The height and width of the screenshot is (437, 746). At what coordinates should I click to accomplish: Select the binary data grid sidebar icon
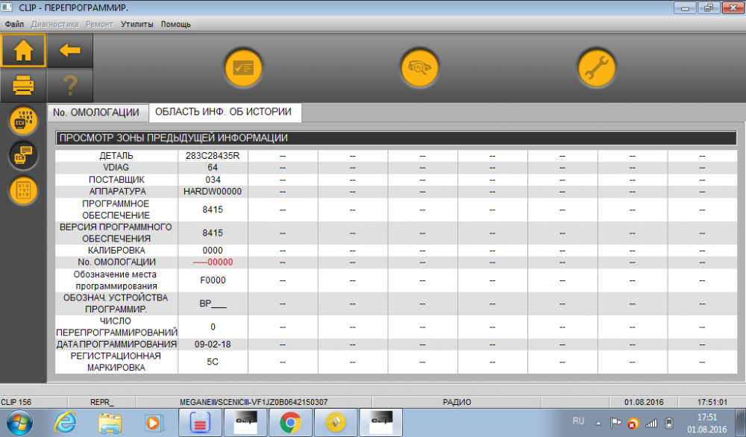[x=23, y=191]
